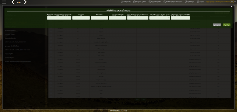This screenshot has width=237, height=112.
Task: Select NAITS.MAIN.VMP_REGISTRY in the sidebar
Action: 16,42
